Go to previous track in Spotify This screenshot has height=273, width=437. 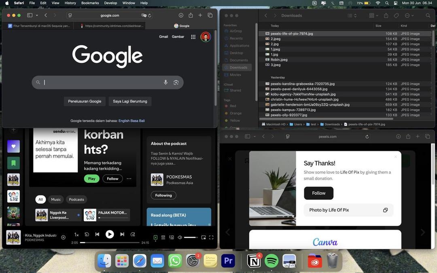click(x=97, y=234)
